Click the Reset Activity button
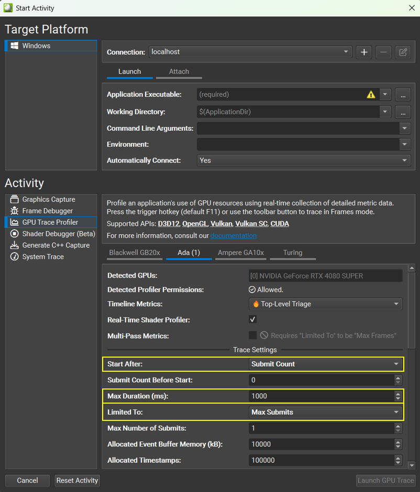This screenshot has width=420, height=492. point(77,480)
